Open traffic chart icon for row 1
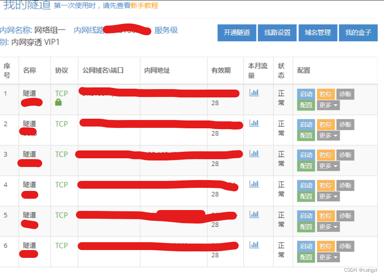The height and width of the screenshot is (277, 384). pos(254,93)
